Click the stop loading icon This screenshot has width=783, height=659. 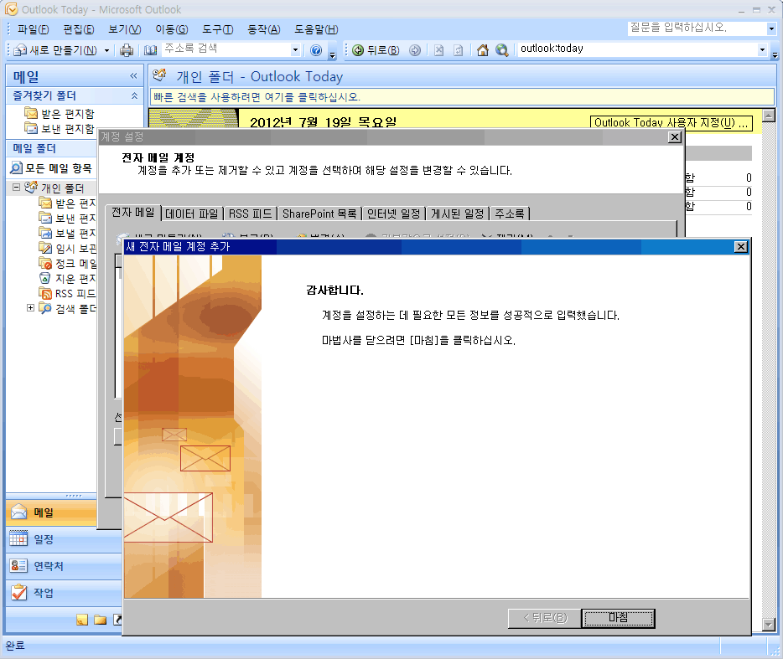439,50
